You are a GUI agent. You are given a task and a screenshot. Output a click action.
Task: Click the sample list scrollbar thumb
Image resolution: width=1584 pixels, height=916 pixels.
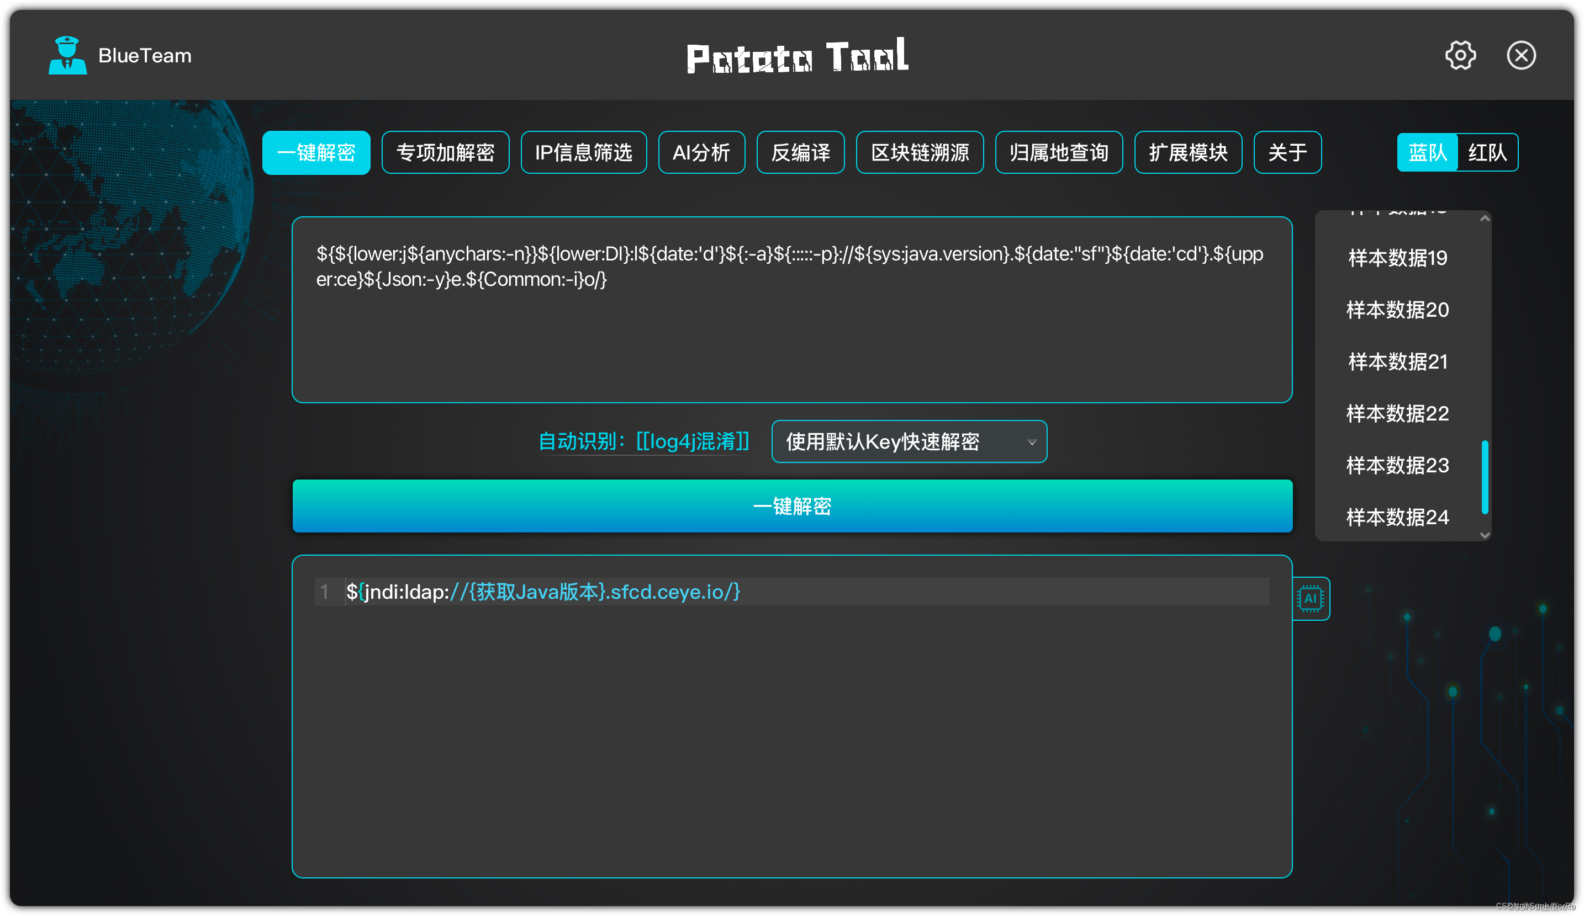1484,477
